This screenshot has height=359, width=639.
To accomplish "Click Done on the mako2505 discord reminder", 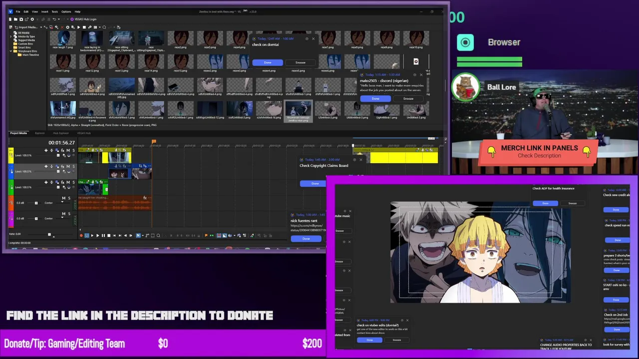I will 375,98.
